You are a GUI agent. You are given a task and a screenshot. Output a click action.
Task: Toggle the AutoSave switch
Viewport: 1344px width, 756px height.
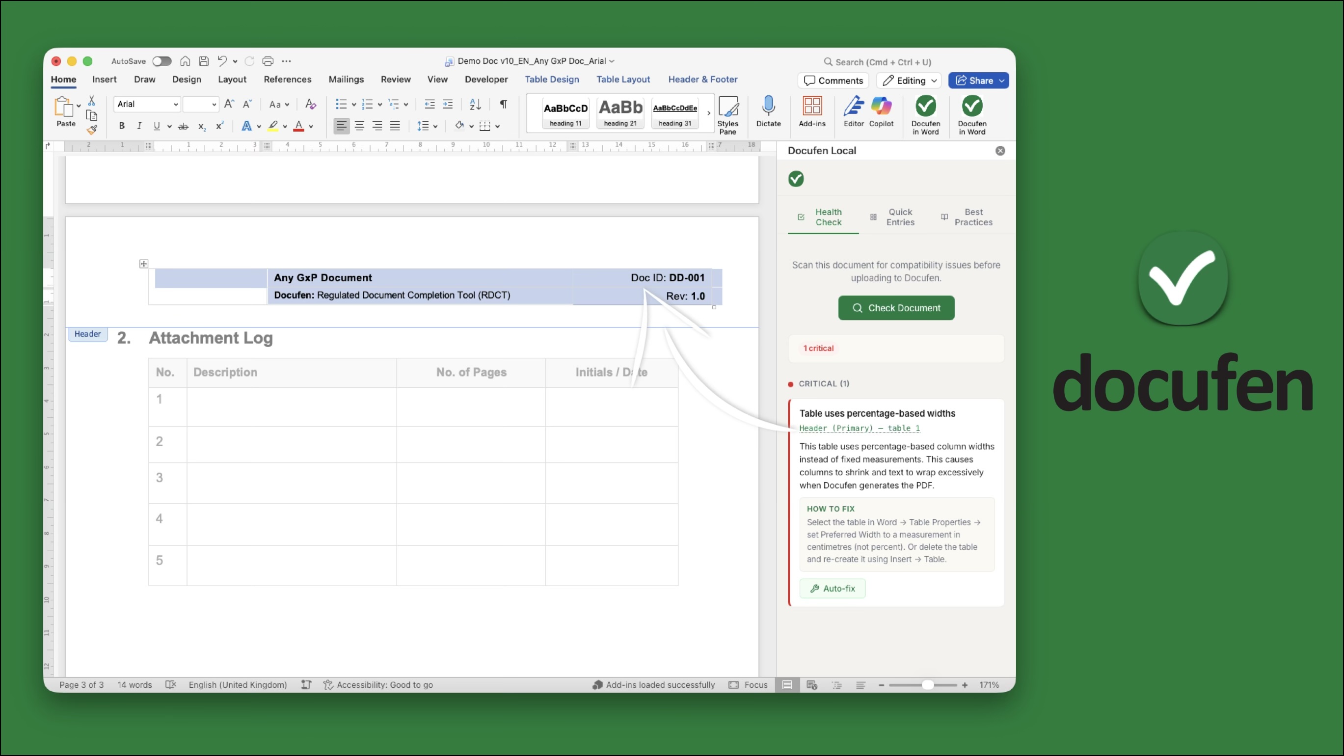coord(161,61)
